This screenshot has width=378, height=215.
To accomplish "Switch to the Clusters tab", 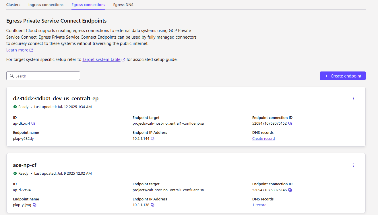I will click(13, 5).
